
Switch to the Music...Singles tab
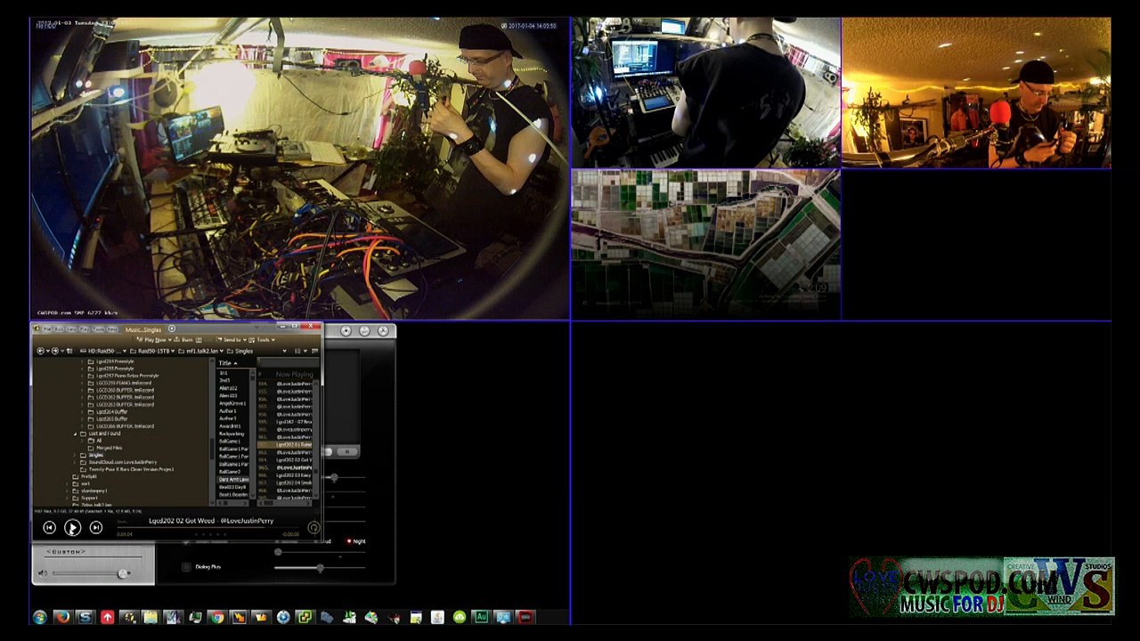click(x=143, y=329)
